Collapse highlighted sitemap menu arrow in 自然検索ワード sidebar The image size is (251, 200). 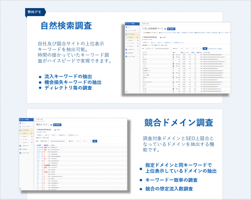138,34
